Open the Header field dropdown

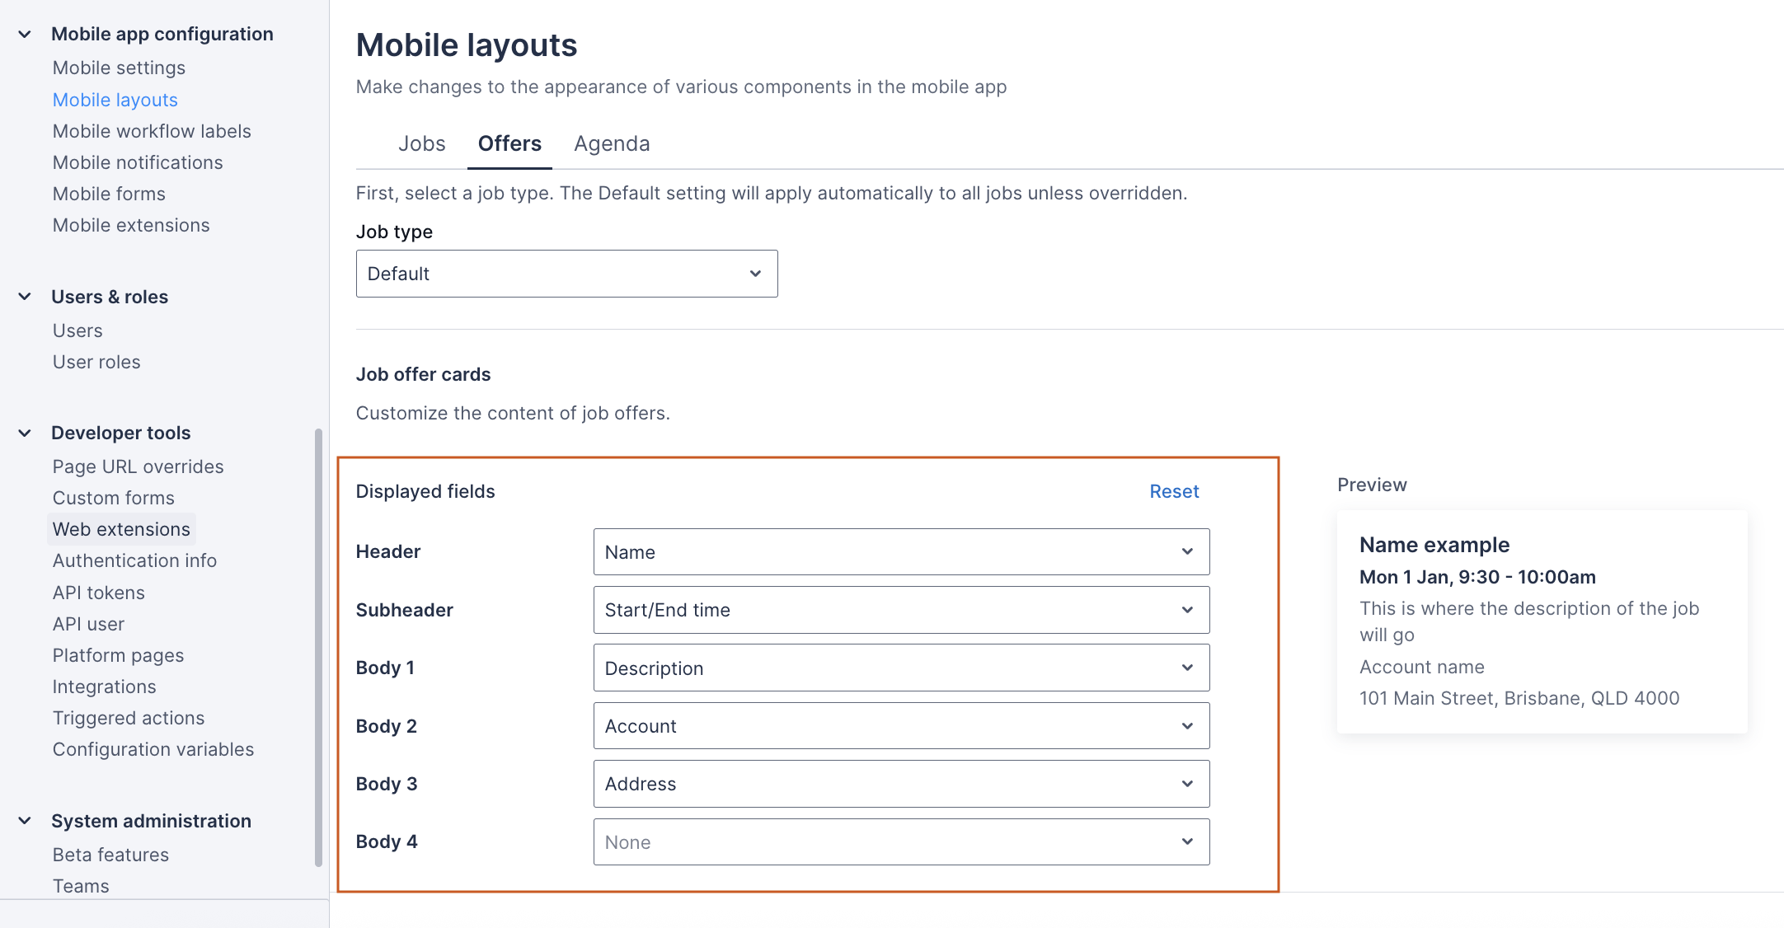pyautogui.click(x=901, y=552)
